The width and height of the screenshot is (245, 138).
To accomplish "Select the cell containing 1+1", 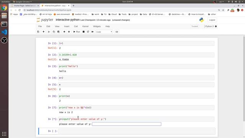I will (x=136, y=43).
